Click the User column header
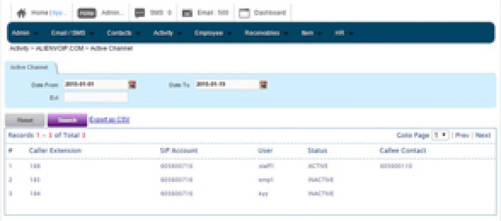Viewport: 501px width, 221px height. (265, 151)
